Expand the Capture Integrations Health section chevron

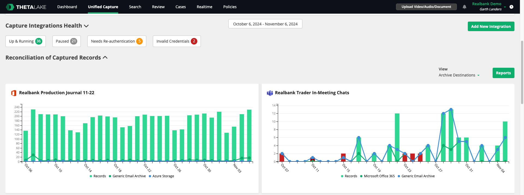[86, 26]
